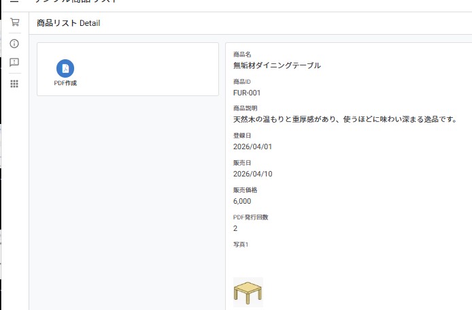
Task: Click the 販売価格 value 6,000
Action: (242, 201)
